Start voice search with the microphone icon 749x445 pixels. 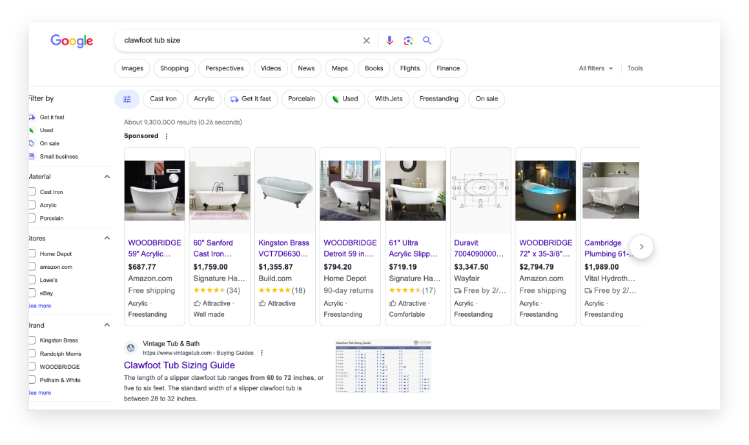click(390, 41)
